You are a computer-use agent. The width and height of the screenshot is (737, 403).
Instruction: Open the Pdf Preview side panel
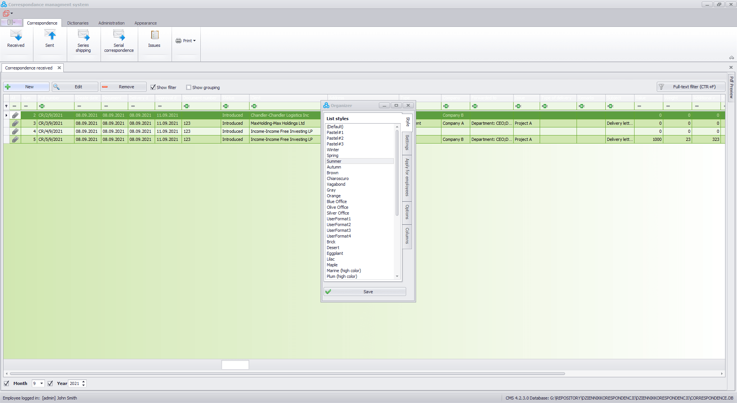(x=732, y=88)
